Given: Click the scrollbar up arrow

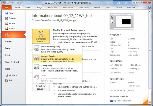Looking at the screenshot, I should pyautogui.click(x=150, y=12).
